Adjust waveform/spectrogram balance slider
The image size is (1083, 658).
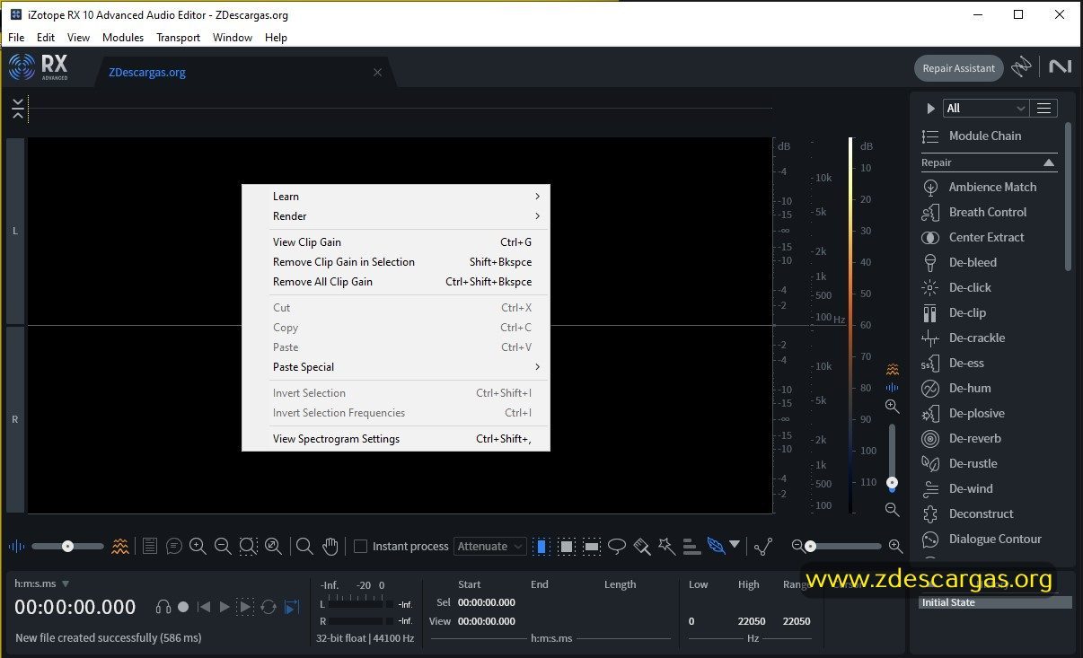click(x=67, y=546)
